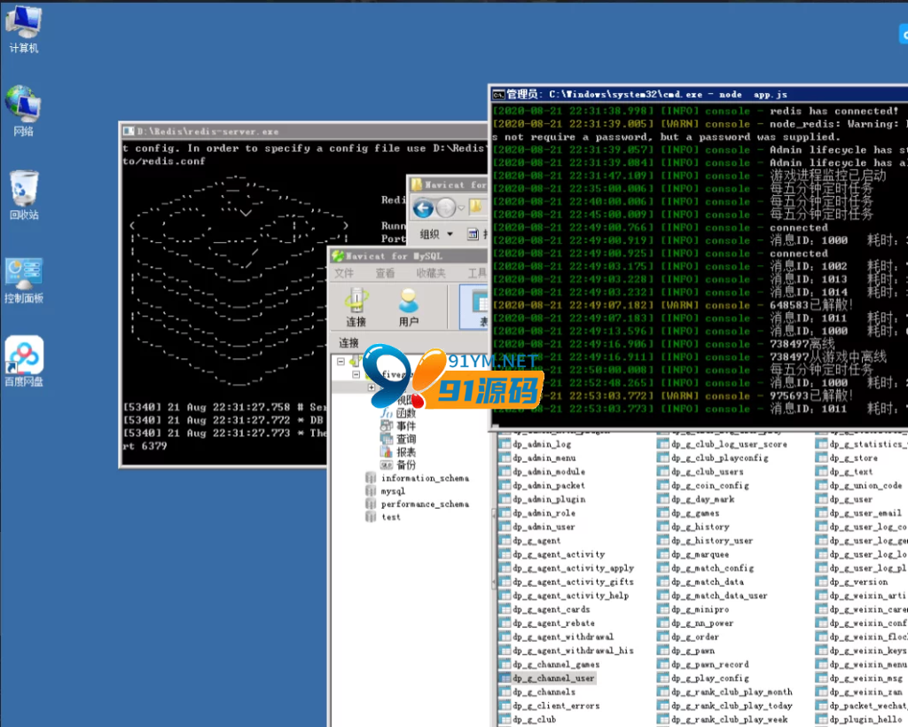This screenshot has height=727, width=908.
Task: Select the dp_admin_packet table
Action: coord(548,486)
